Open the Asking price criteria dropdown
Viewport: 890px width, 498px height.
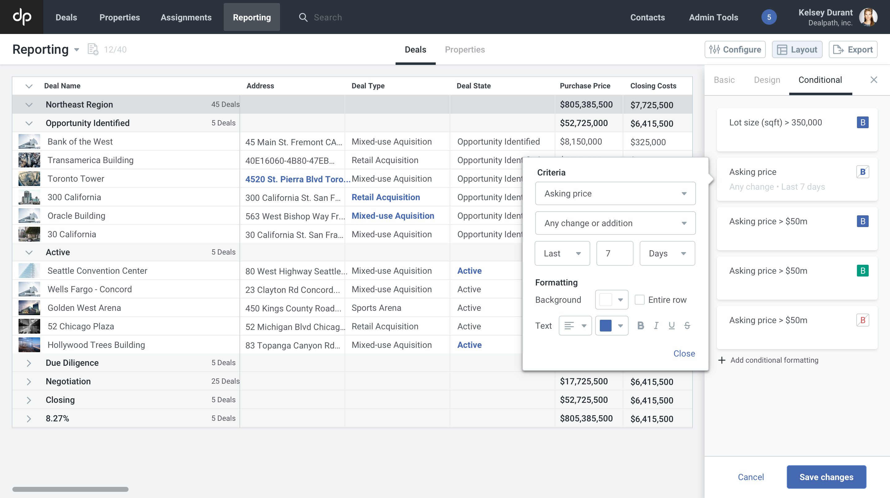pyautogui.click(x=615, y=193)
